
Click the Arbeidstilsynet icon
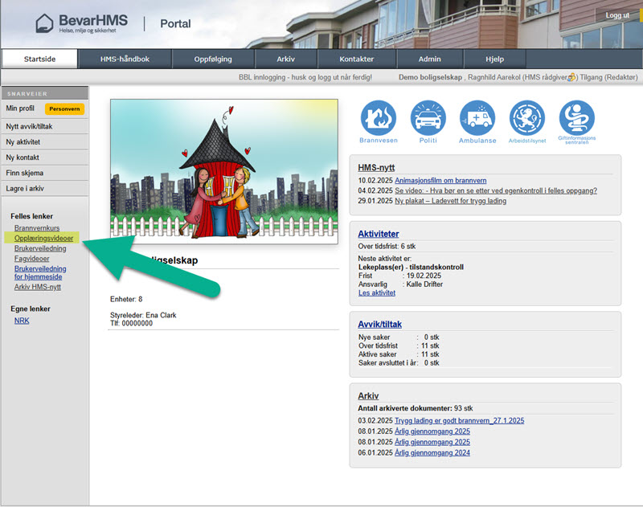pyautogui.click(x=527, y=118)
